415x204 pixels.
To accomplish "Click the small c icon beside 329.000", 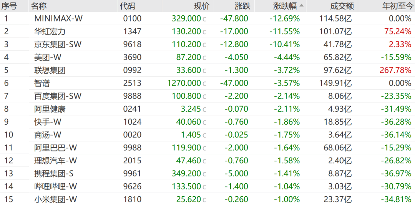I will (204, 19).
